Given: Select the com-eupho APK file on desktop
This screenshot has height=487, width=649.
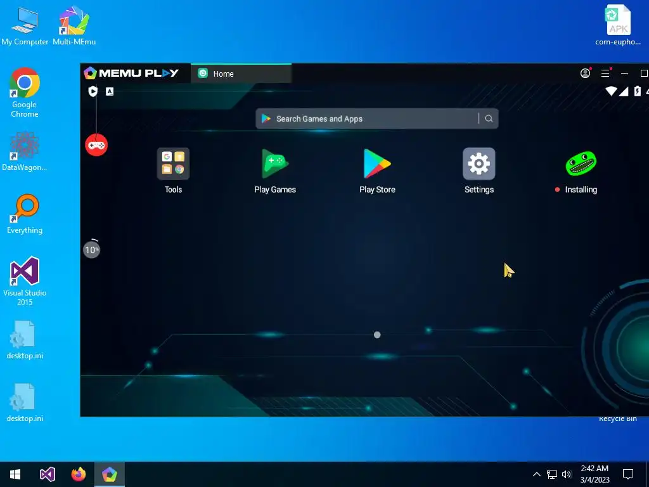Looking at the screenshot, I should coord(618,25).
